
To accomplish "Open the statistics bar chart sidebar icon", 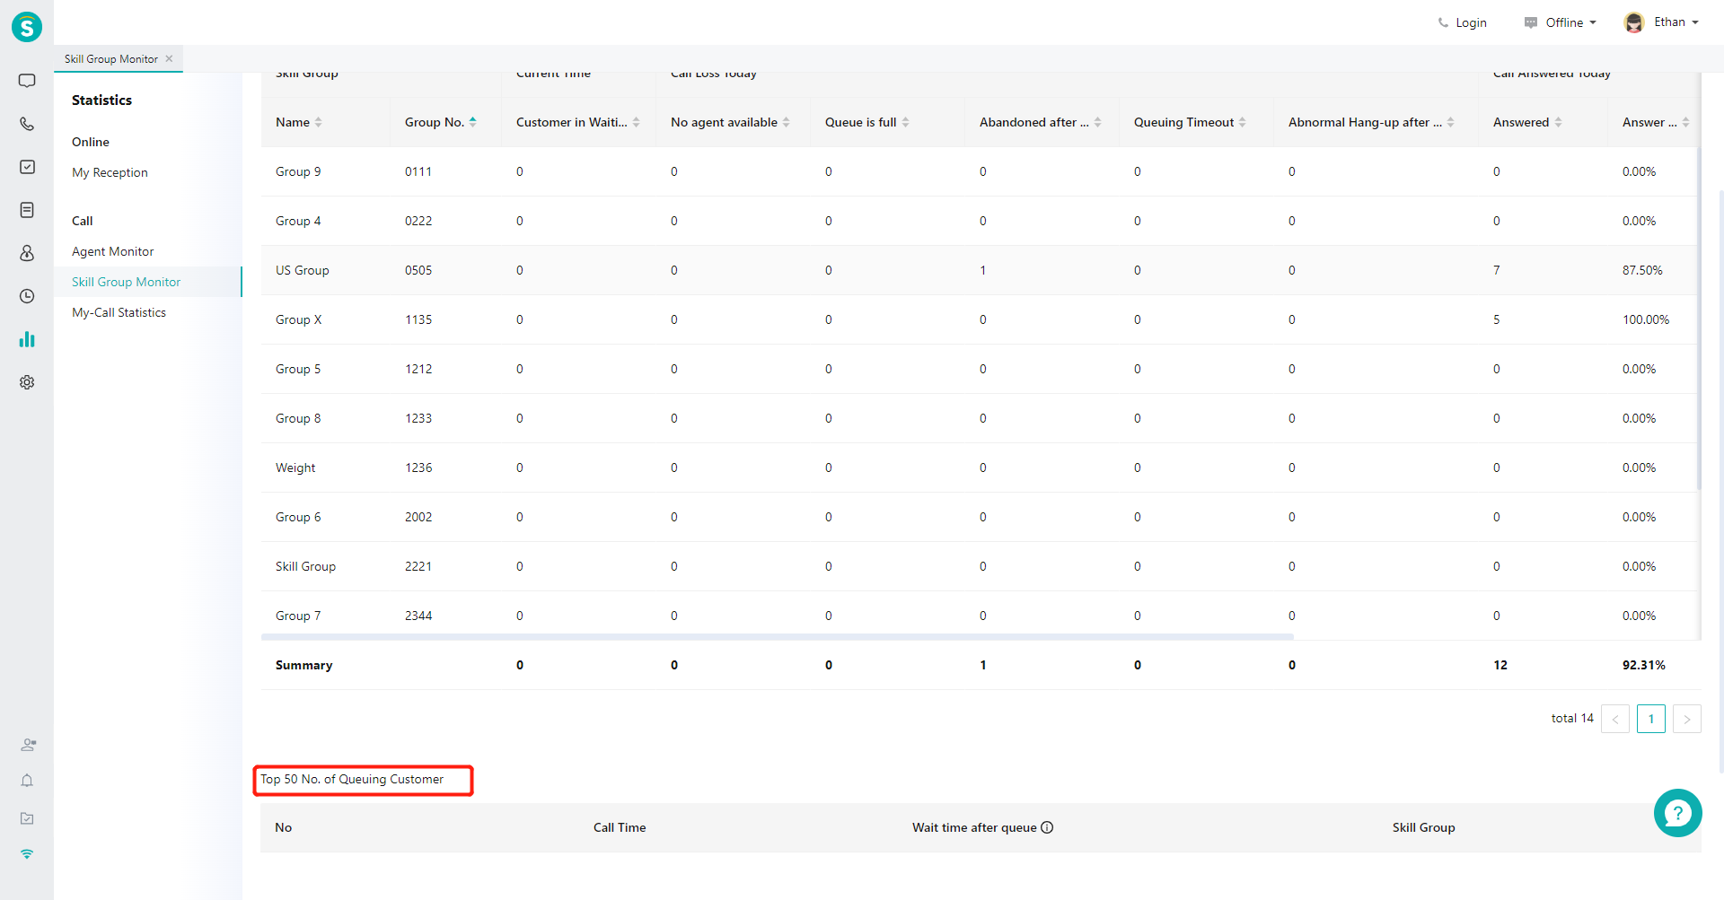I will [27, 339].
